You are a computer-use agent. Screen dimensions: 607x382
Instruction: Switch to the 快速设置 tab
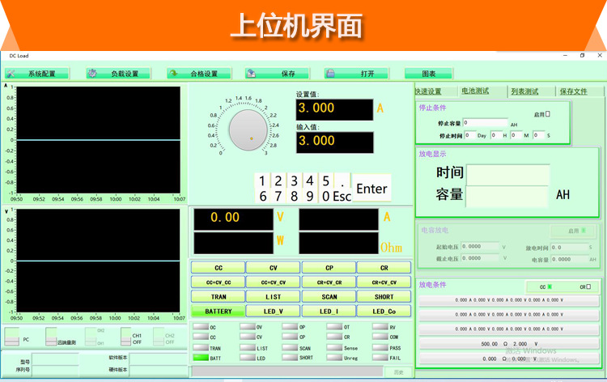pos(428,91)
